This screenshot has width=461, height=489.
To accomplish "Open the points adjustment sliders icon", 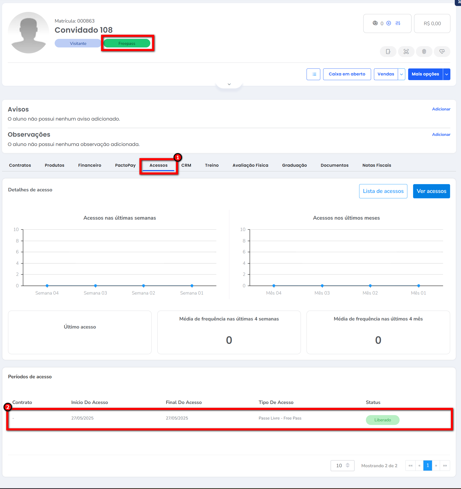I will pos(398,23).
